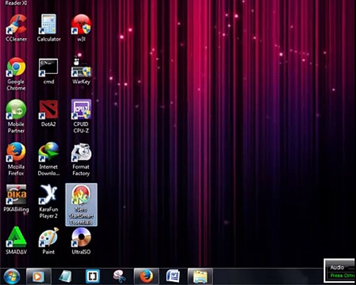Open Microsoft Word from taskbar
This screenshot has height=285, width=356.
click(173, 276)
